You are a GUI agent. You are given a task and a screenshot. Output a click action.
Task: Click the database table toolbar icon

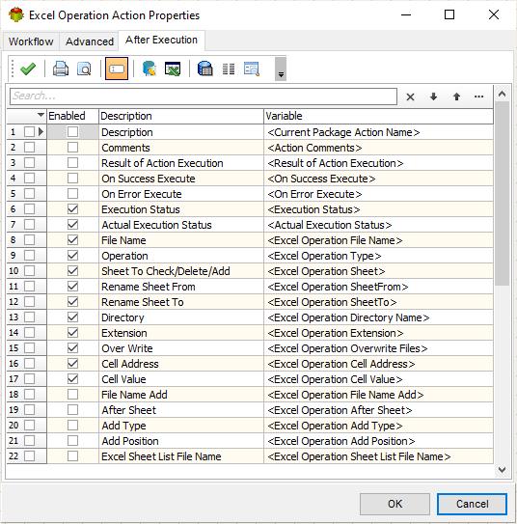(x=205, y=69)
